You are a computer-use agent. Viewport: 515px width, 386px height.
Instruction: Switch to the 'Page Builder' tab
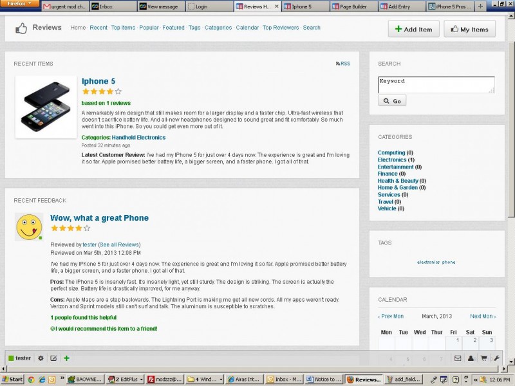353,6
